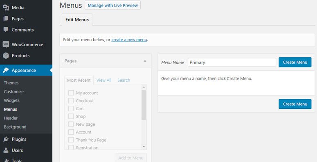Click the Pages sidebar icon
The image size is (317, 162).
[6, 19]
